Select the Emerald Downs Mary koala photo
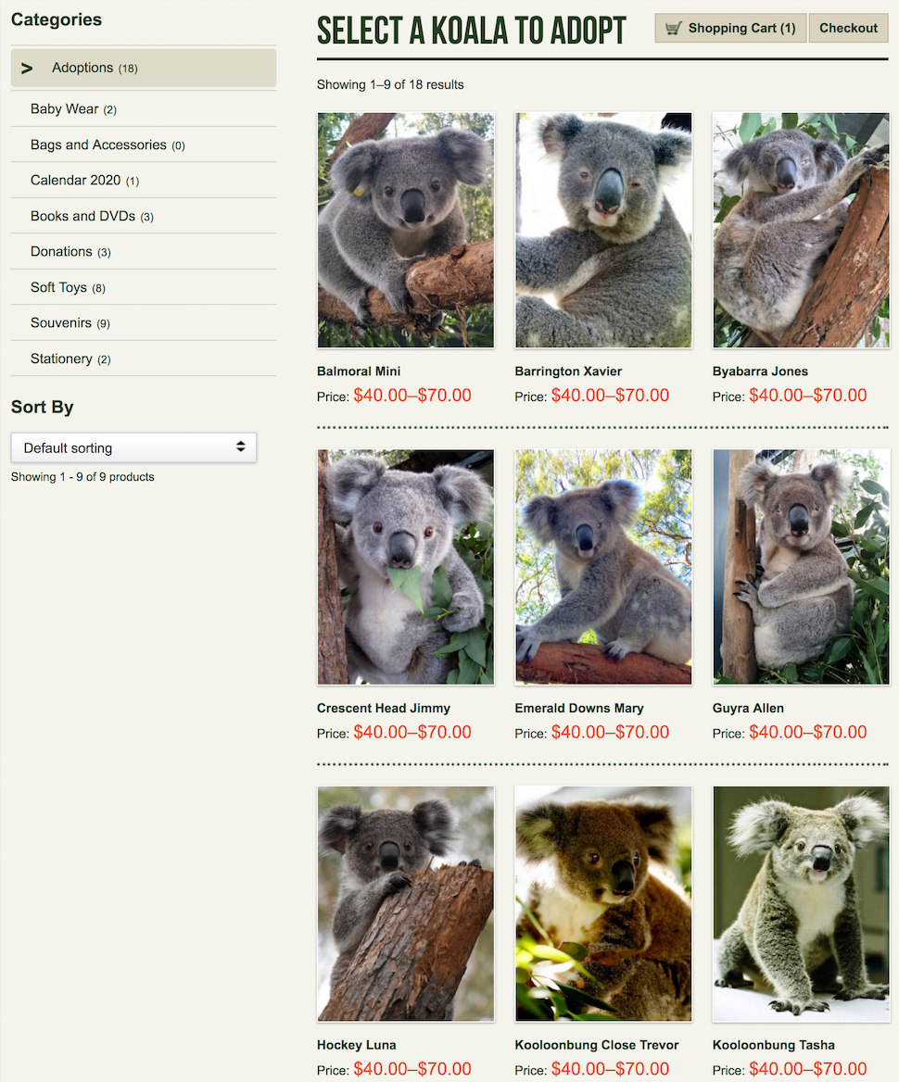 [603, 567]
